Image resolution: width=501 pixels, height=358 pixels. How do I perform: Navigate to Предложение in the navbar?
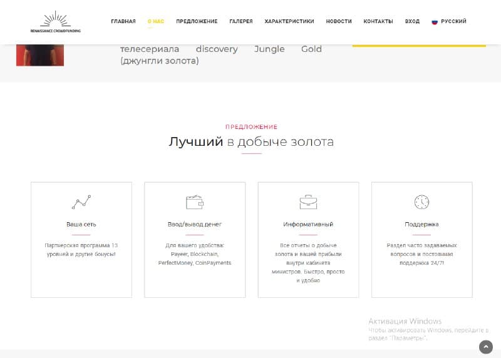(197, 21)
